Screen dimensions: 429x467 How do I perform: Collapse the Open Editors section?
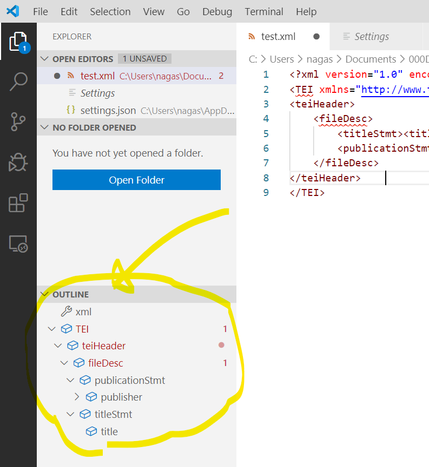pyautogui.click(x=44, y=59)
